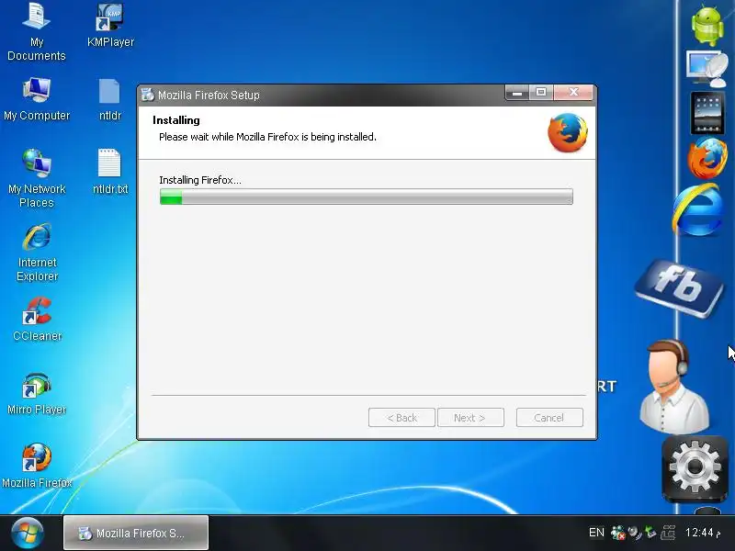Close the Mozilla Firefox Setup window

573,93
